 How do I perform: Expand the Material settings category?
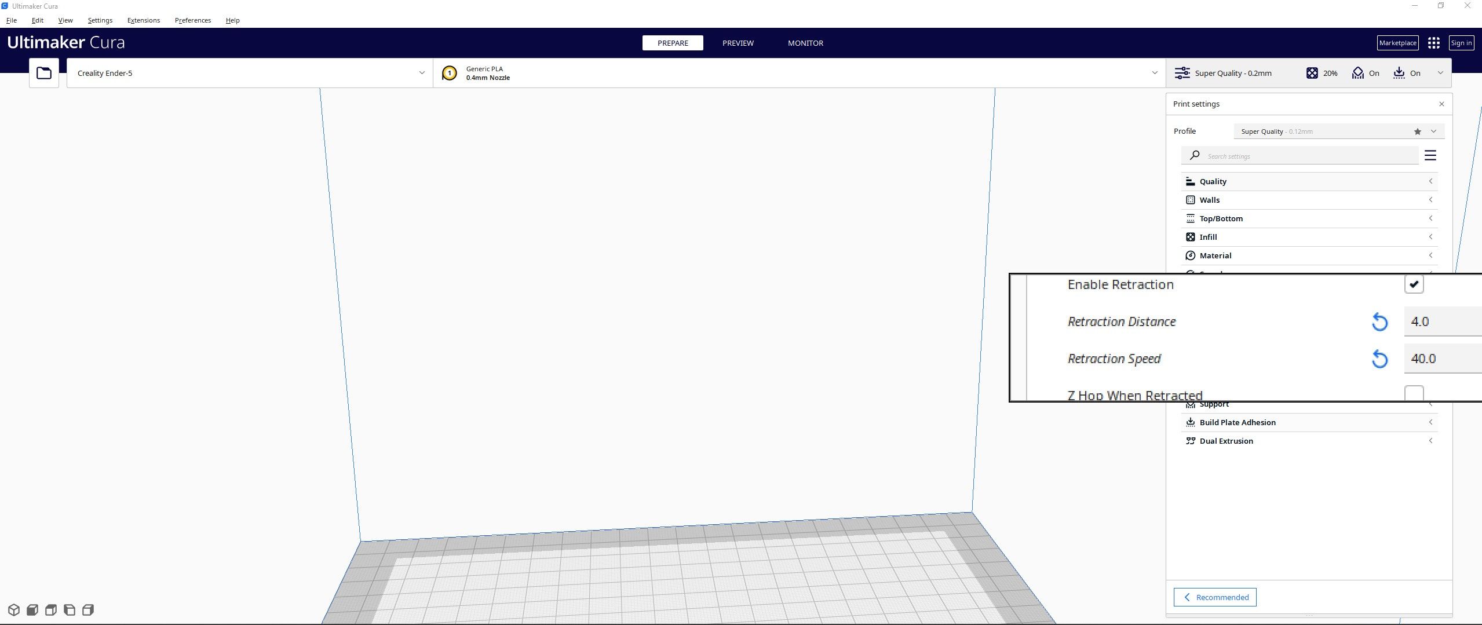[1309, 255]
